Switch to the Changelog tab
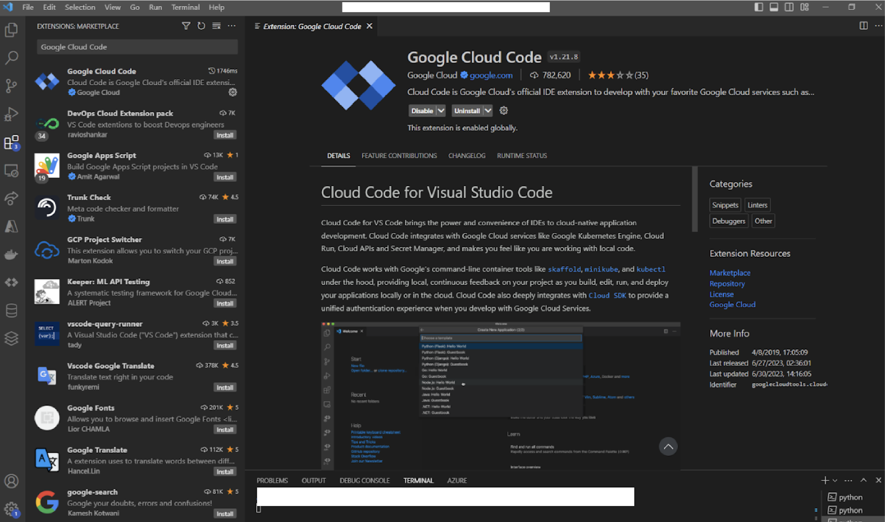 tap(467, 156)
